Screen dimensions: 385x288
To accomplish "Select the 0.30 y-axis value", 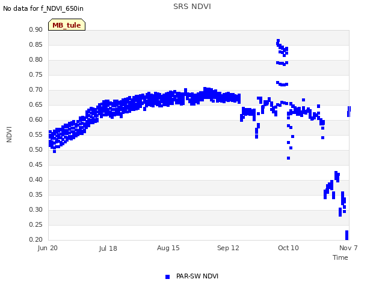I will pos(36,209).
